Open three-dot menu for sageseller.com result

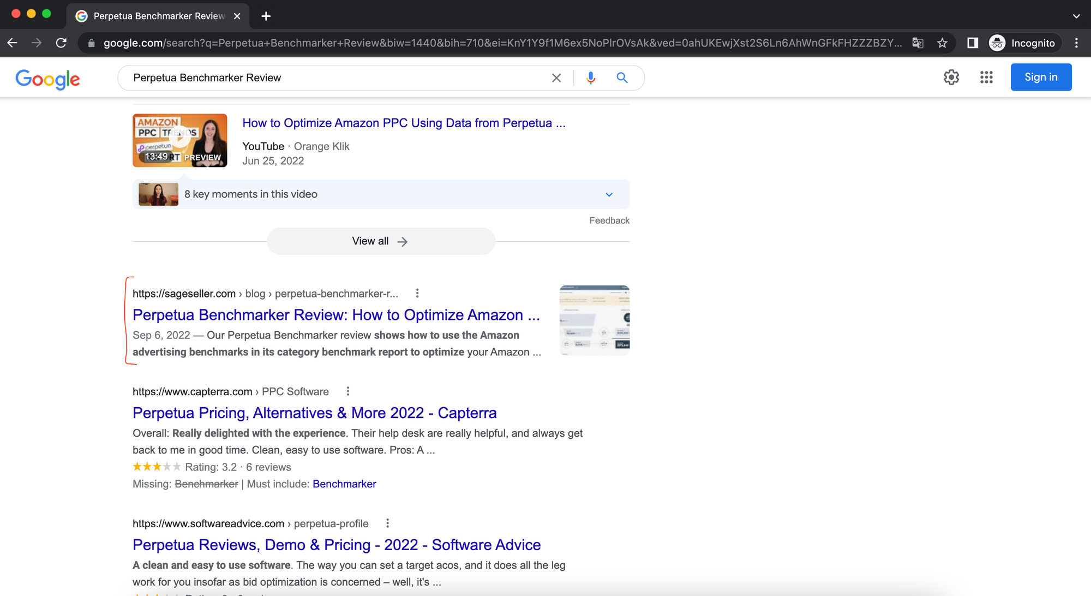pyautogui.click(x=417, y=294)
